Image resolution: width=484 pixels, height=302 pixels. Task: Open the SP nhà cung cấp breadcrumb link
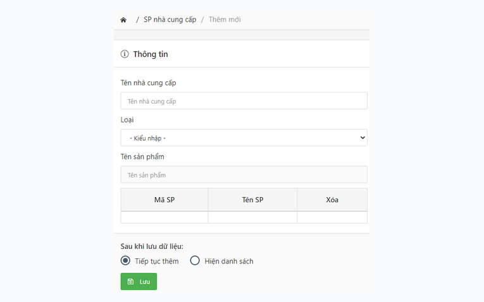[x=170, y=20]
